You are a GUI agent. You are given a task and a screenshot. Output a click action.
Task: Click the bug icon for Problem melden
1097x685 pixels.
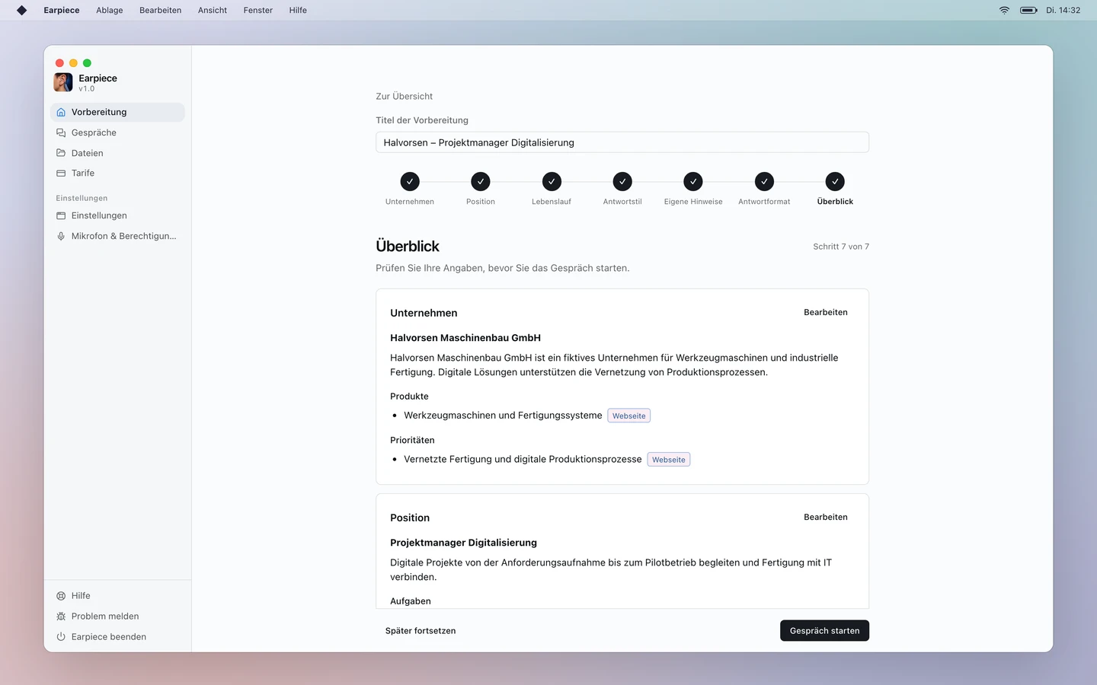(61, 616)
